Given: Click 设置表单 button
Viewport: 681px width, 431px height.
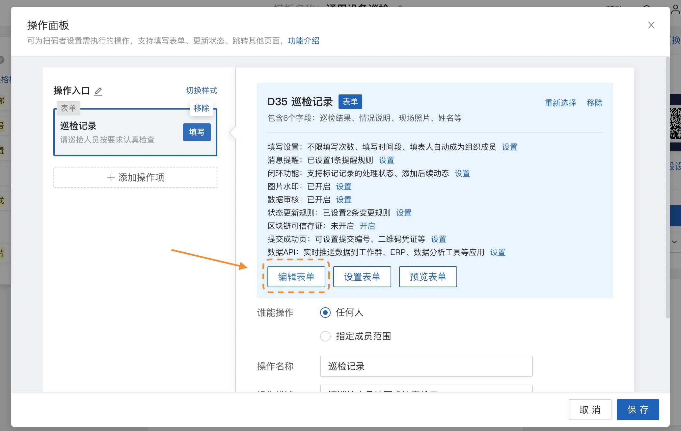Looking at the screenshot, I should point(362,277).
